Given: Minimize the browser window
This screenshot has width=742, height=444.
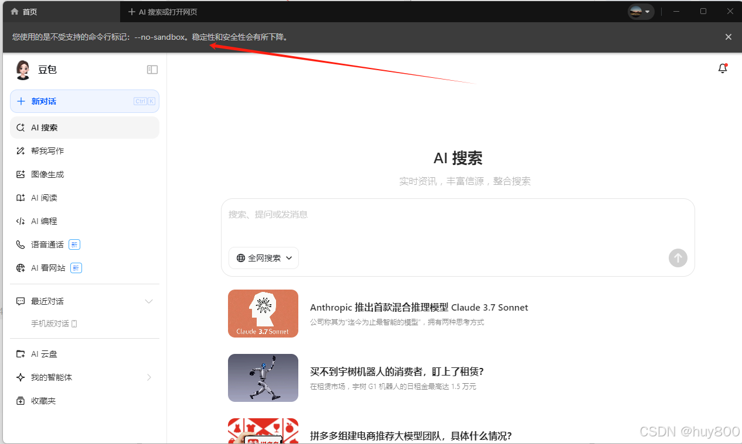Looking at the screenshot, I should click(676, 12).
